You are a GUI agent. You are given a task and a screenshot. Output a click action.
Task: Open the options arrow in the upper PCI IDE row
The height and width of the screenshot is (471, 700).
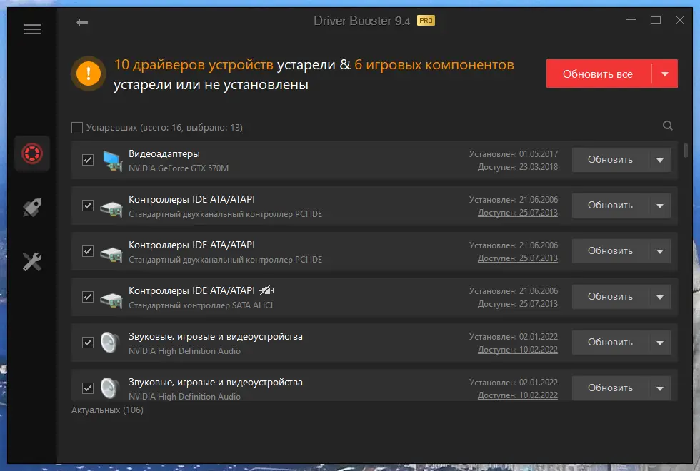(x=660, y=206)
